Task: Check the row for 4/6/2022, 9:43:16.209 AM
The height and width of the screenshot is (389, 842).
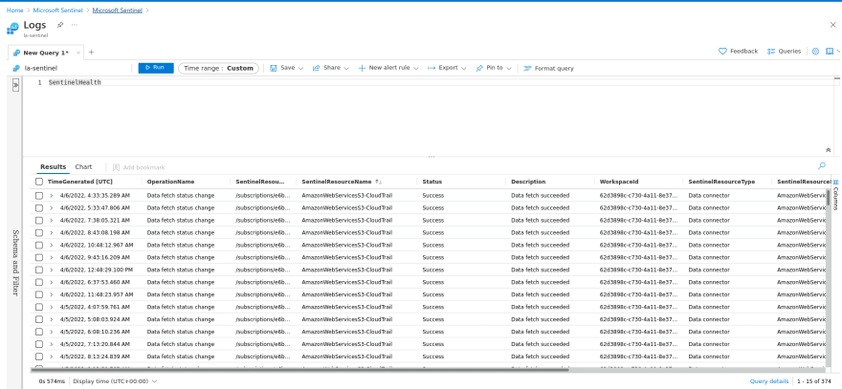Action: pos(38,257)
